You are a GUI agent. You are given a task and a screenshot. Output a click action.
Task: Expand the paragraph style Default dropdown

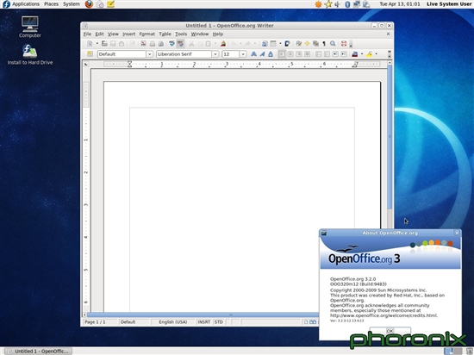(149, 54)
